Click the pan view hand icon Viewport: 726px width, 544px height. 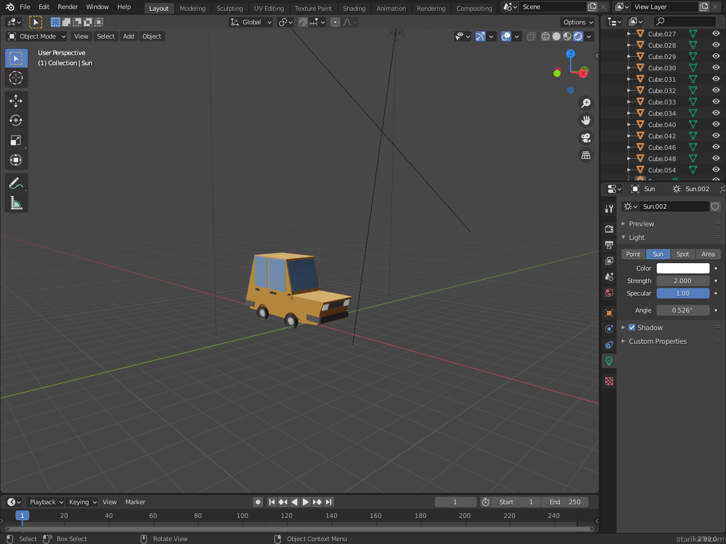(586, 120)
